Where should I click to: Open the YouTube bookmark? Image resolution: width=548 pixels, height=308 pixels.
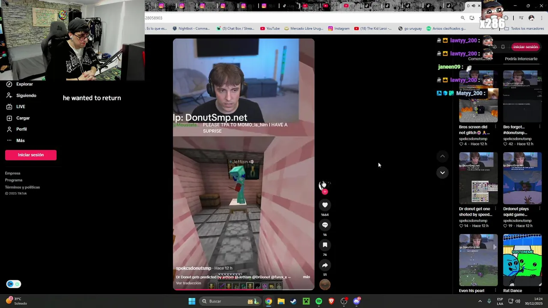[270, 29]
